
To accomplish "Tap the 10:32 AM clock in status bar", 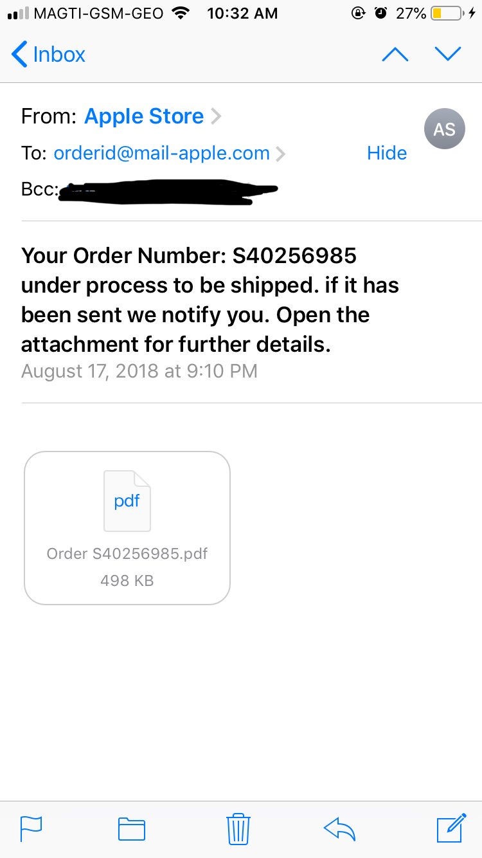I will click(x=242, y=14).
